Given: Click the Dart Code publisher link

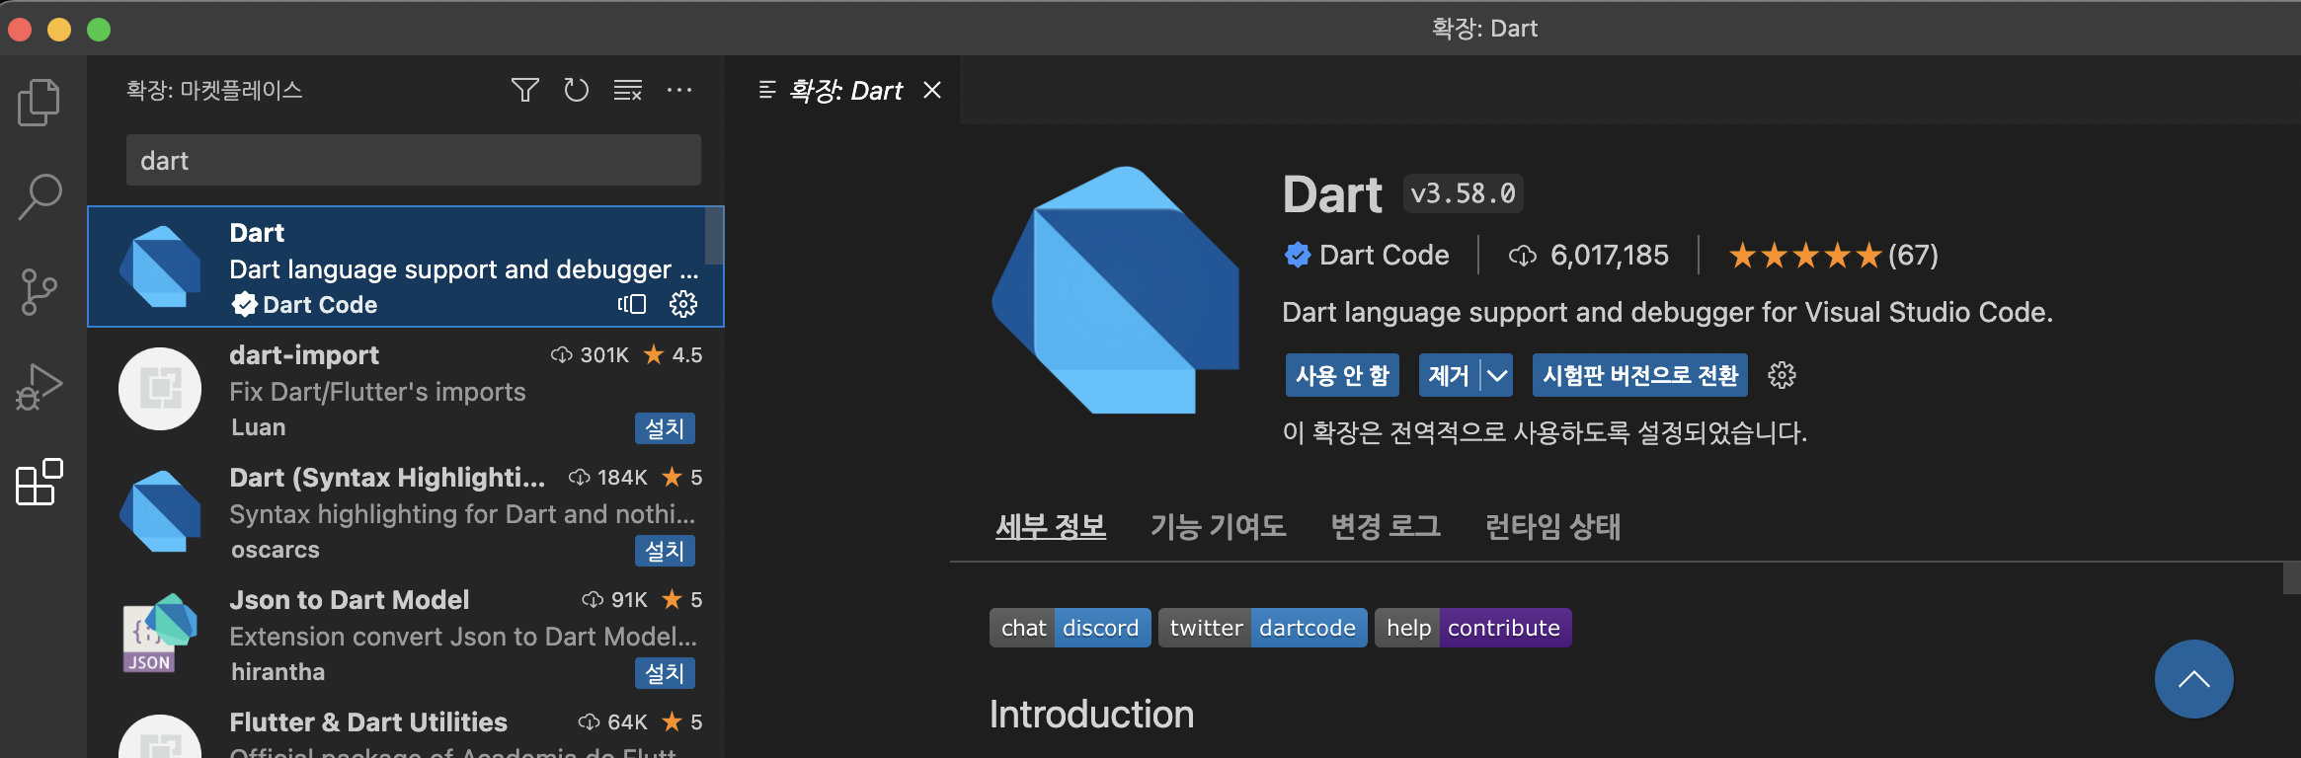Looking at the screenshot, I should [1384, 255].
